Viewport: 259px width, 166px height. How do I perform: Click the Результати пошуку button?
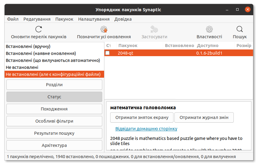click(54, 133)
